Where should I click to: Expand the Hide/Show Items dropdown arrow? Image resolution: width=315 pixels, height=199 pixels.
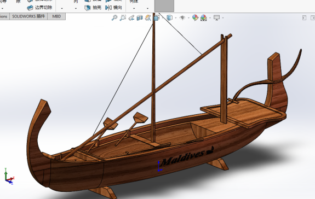[188, 18]
